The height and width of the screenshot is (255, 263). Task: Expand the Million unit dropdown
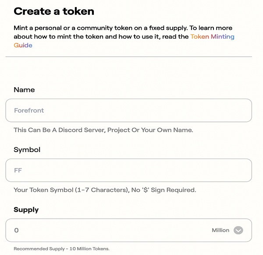point(227,230)
